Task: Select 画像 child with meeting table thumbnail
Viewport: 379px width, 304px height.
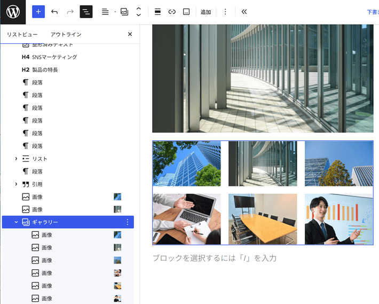Action: (68, 286)
